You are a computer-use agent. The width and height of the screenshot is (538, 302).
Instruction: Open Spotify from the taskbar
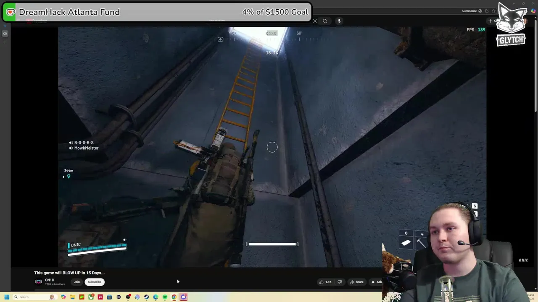click(x=165, y=297)
